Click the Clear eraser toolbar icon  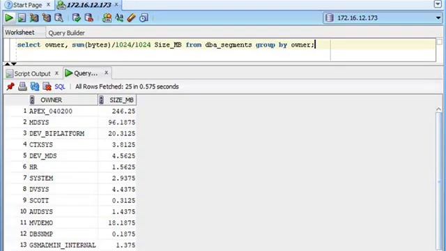pos(132,18)
